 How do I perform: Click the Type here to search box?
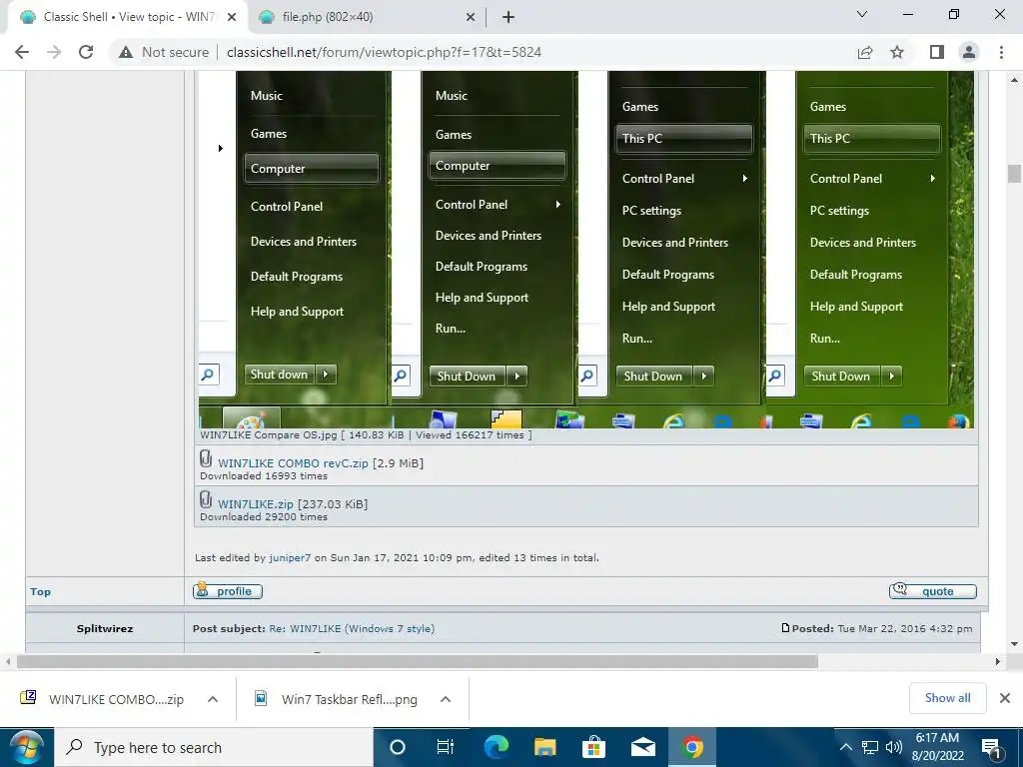pos(216,747)
